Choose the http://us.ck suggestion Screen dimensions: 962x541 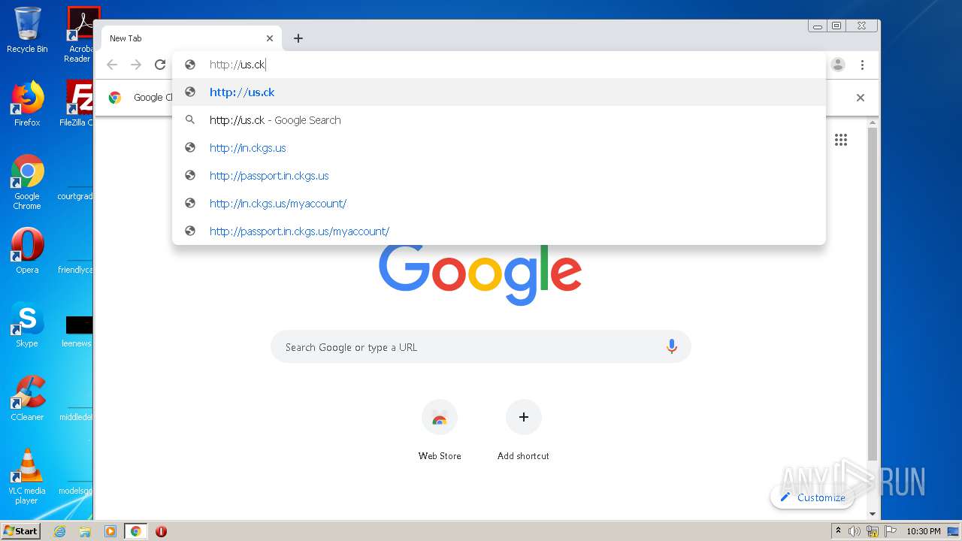[499, 92]
